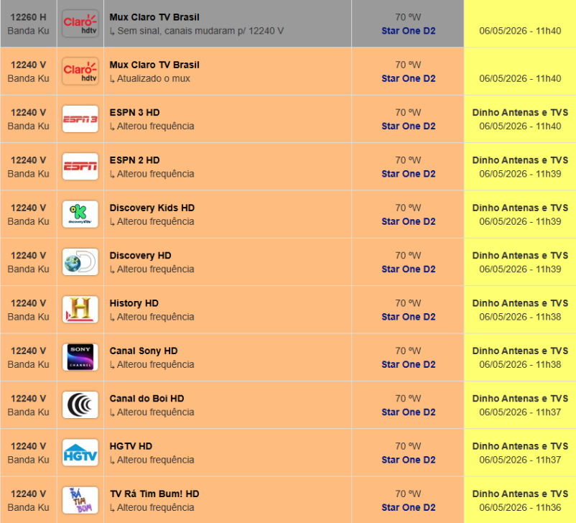576x523 pixels.
Task: Select the Discovery HD title text
Action: pos(140,256)
